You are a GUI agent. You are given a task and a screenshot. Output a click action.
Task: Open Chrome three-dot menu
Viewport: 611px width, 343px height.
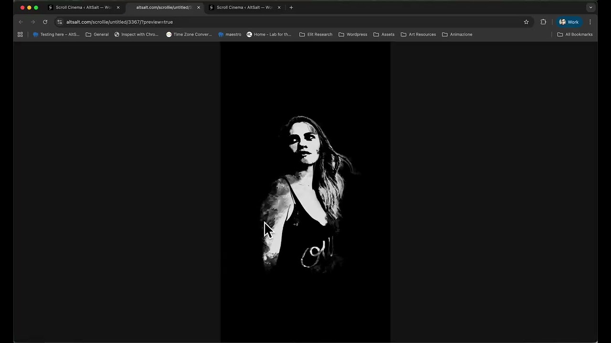coord(590,22)
